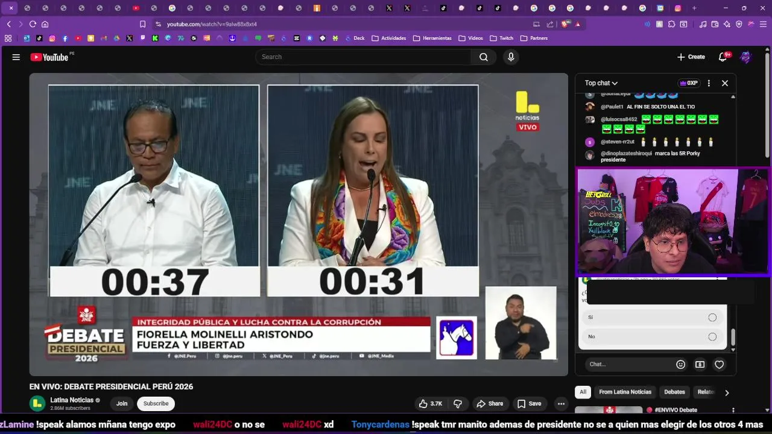Viewport: 772px width, 434px height.
Task: Save the video to playlist
Action: 529,404
